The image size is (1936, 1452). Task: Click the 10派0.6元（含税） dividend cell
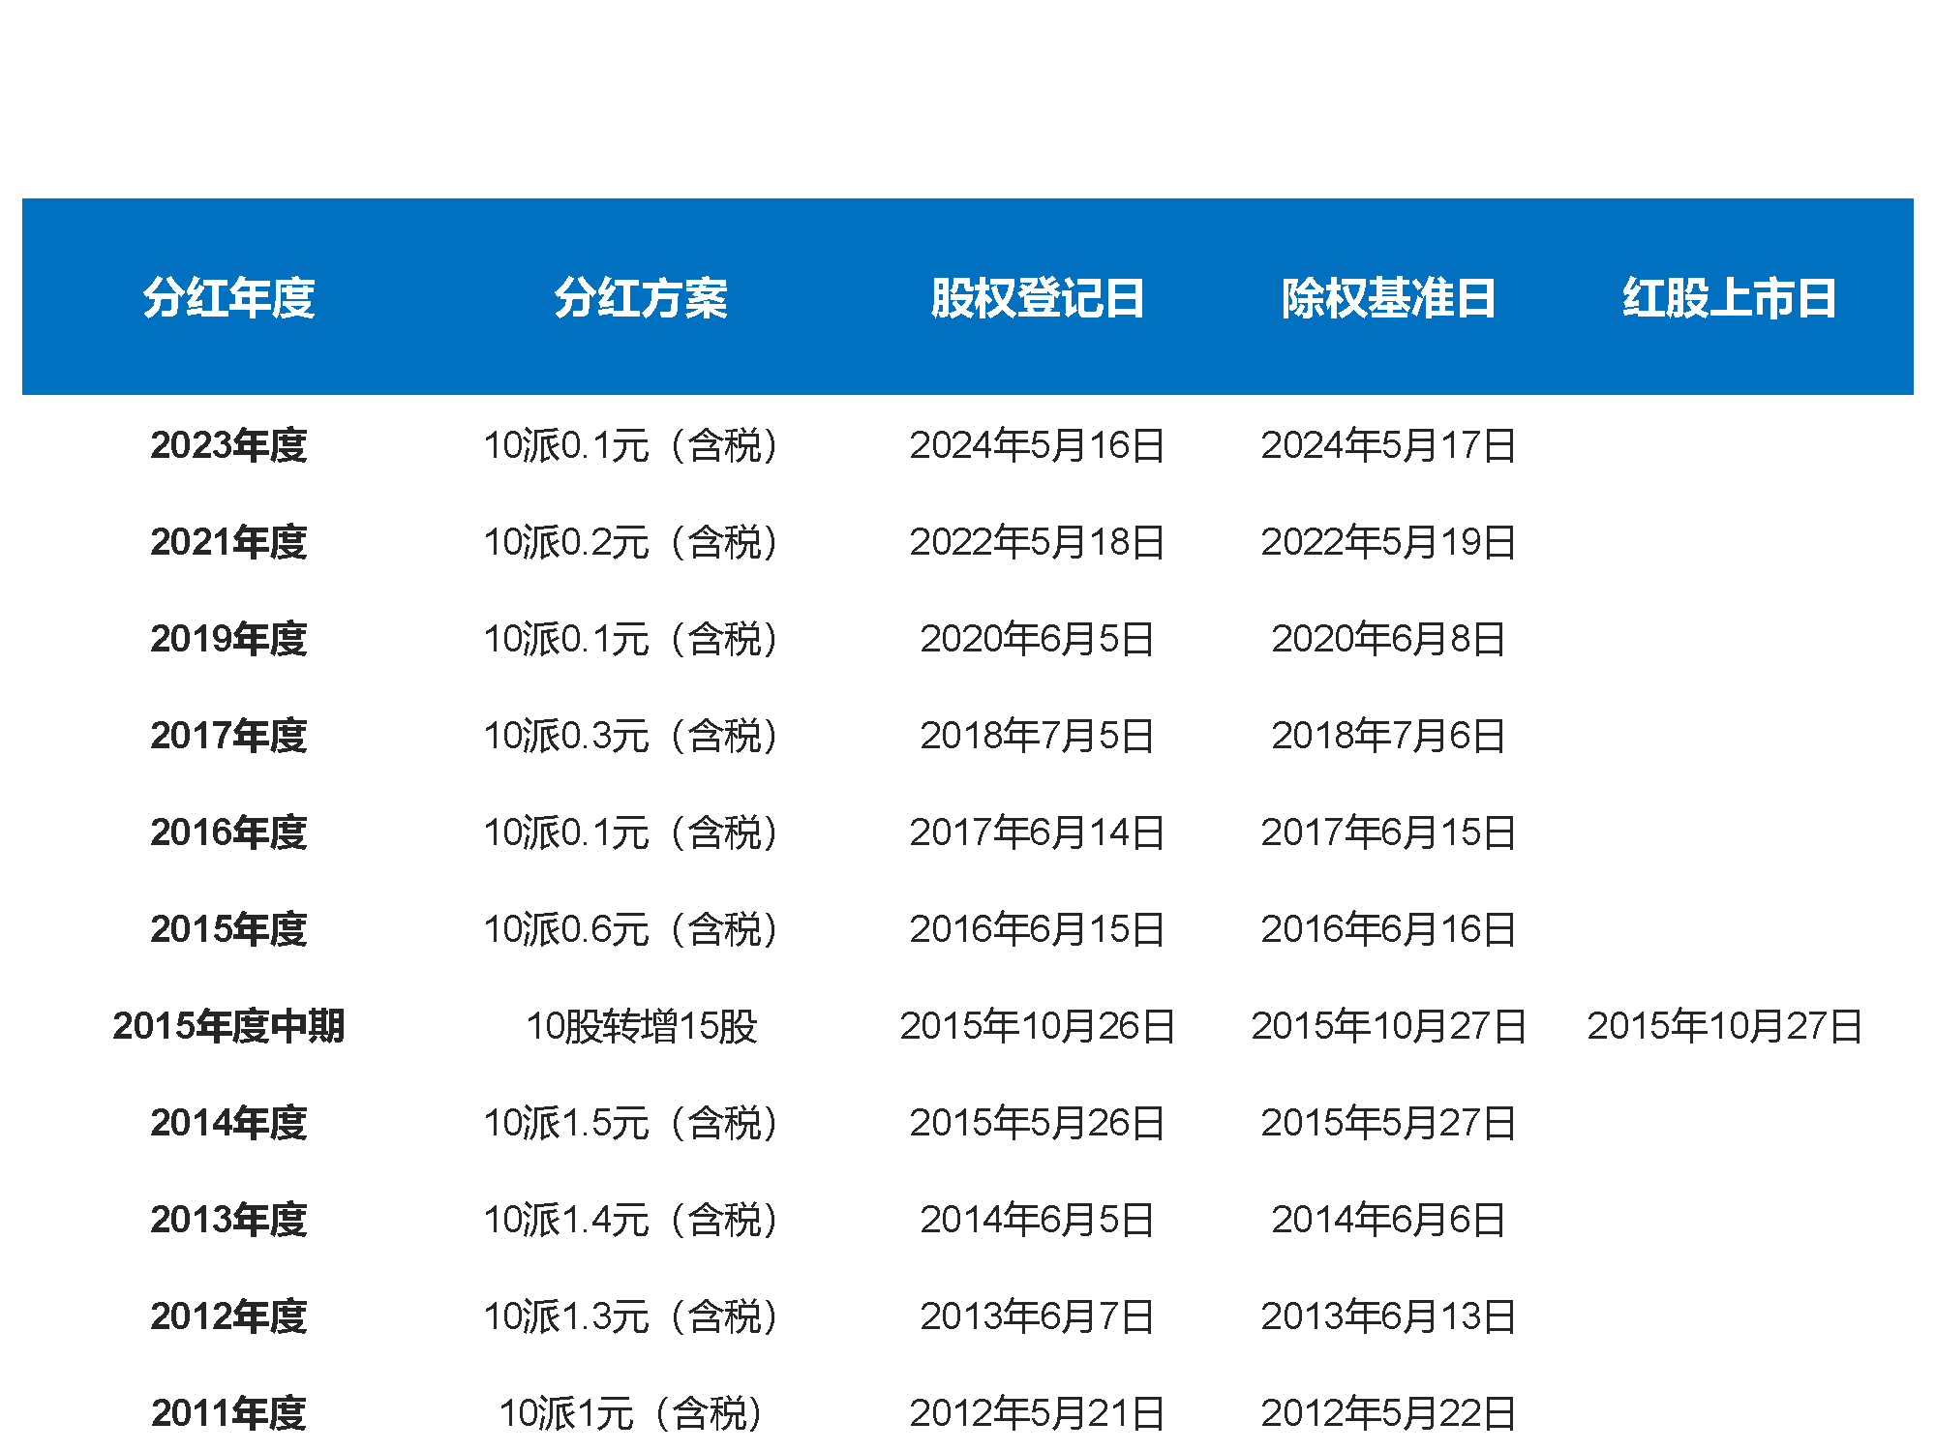[x=631, y=929]
